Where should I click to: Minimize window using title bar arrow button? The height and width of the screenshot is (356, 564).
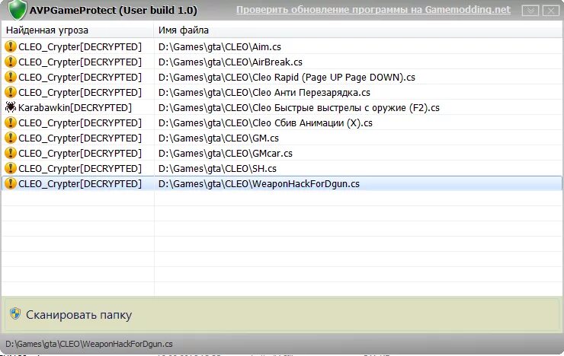530,11
